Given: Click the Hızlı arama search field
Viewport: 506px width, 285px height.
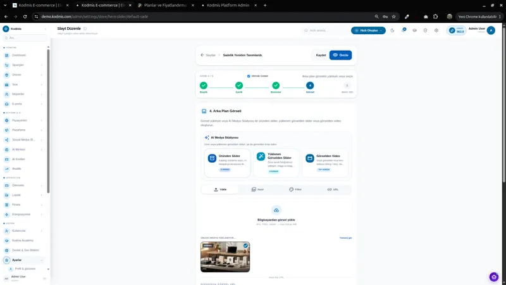Looking at the screenshot, I should pos(325,30).
